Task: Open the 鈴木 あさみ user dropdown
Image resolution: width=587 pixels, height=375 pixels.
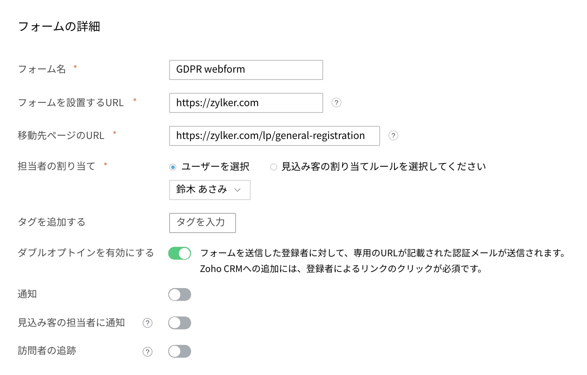Action: (x=209, y=190)
